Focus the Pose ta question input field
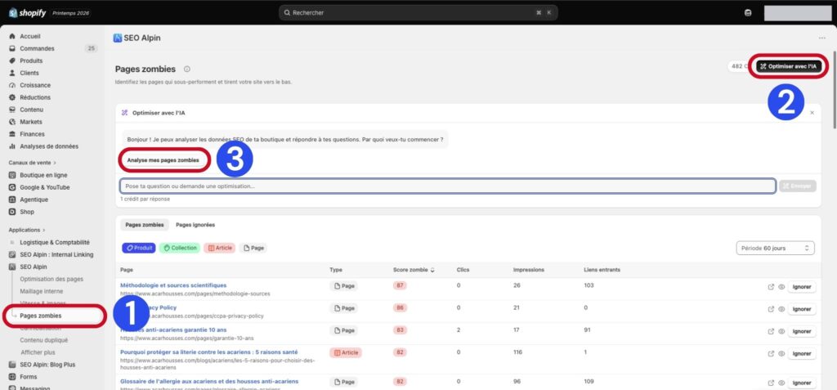The image size is (837, 390). [447, 186]
